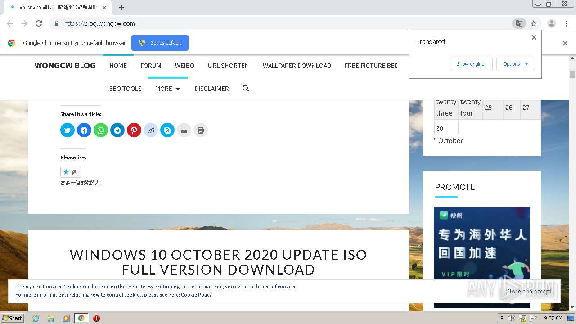Expand the MORE menu
This screenshot has width=576, height=324.
click(x=167, y=89)
